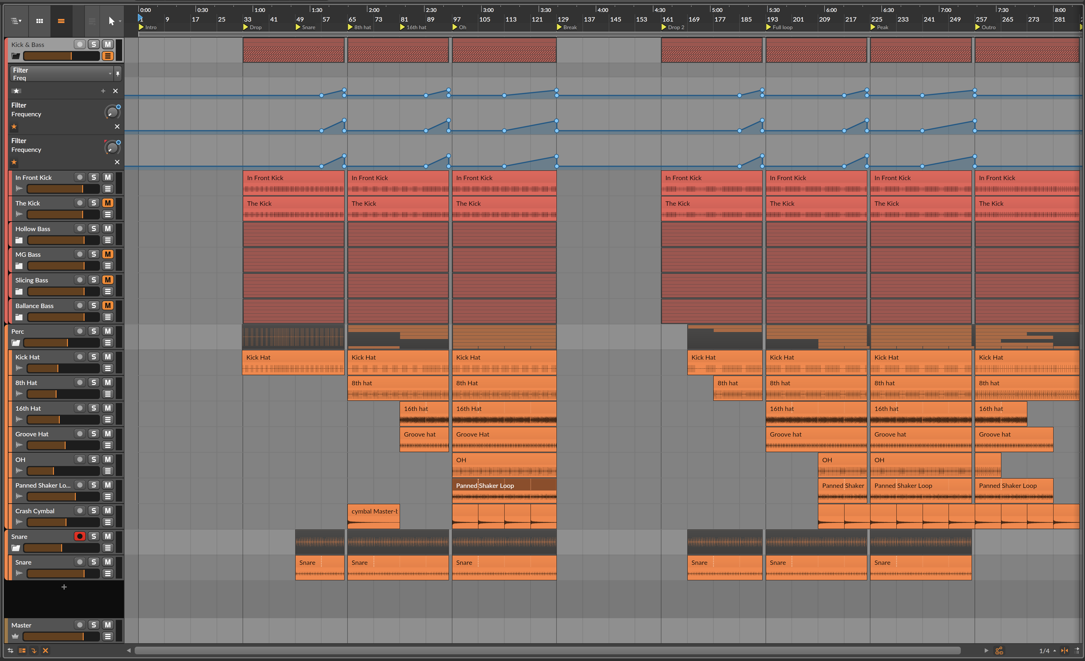Collapse the Perc group folder
The width and height of the screenshot is (1085, 661).
tap(16, 343)
